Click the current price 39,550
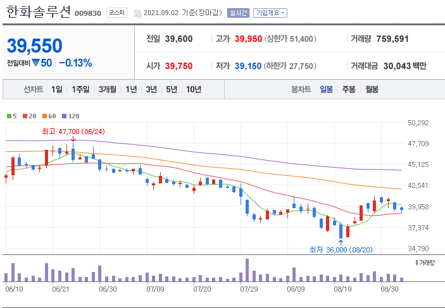 35,46
